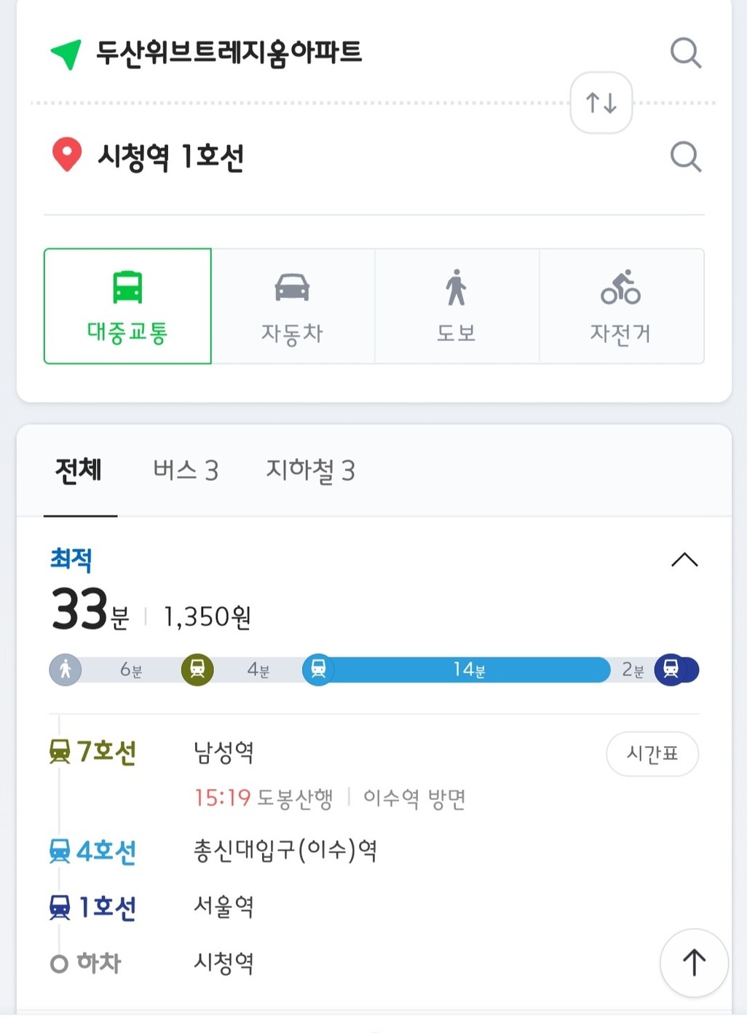747x1033 pixels.
Task: Select 자동차 car mode
Action: [293, 306]
